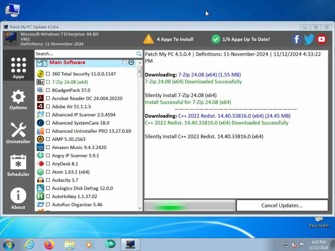
Task: Open Windows Media Player from taskbar
Action: [89, 245]
